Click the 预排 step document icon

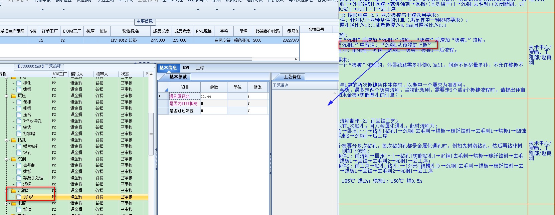19,102
